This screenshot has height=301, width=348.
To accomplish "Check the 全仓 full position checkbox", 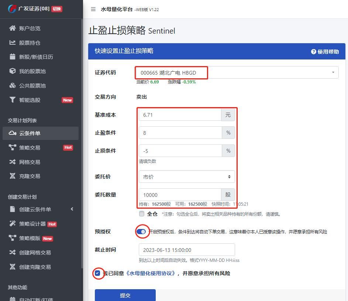I will (x=141, y=213).
